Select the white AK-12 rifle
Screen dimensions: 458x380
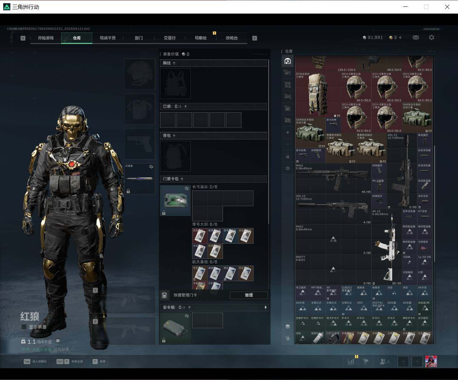coord(386,247)
